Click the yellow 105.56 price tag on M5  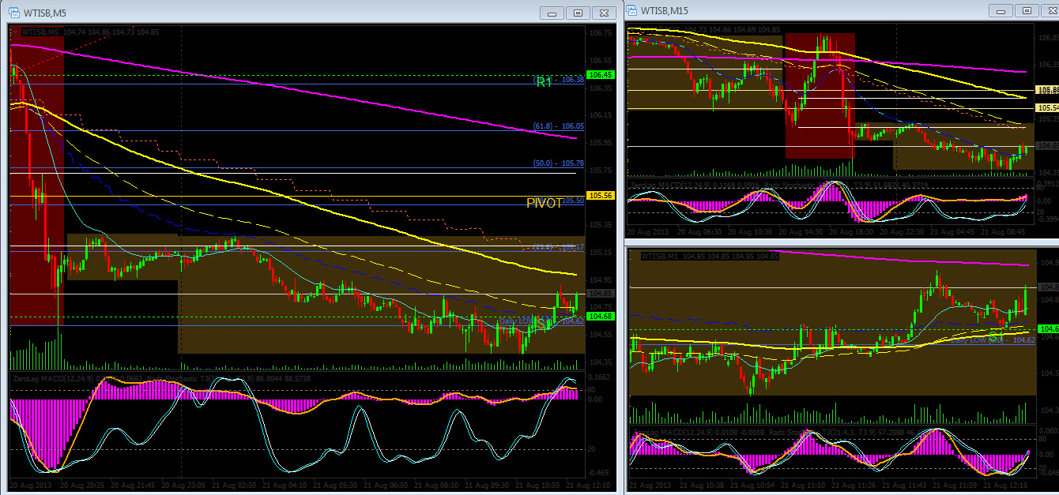[602, 195]
